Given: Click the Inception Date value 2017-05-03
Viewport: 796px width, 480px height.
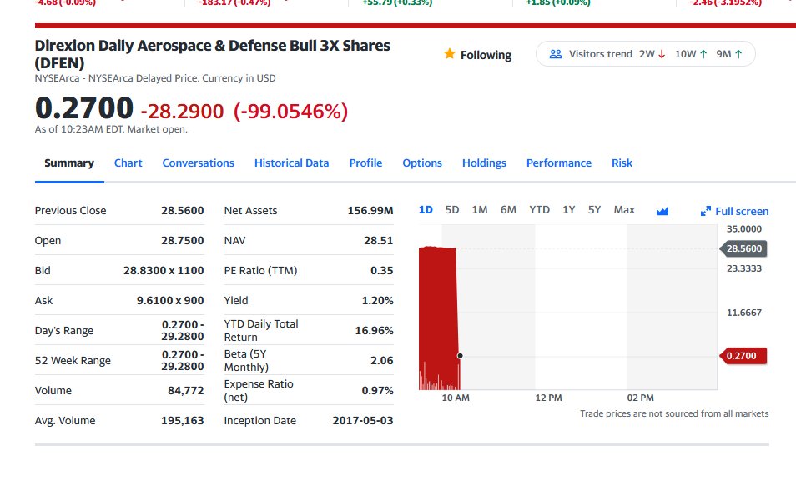Looking at the screenshot, I should tap(362, 420).
